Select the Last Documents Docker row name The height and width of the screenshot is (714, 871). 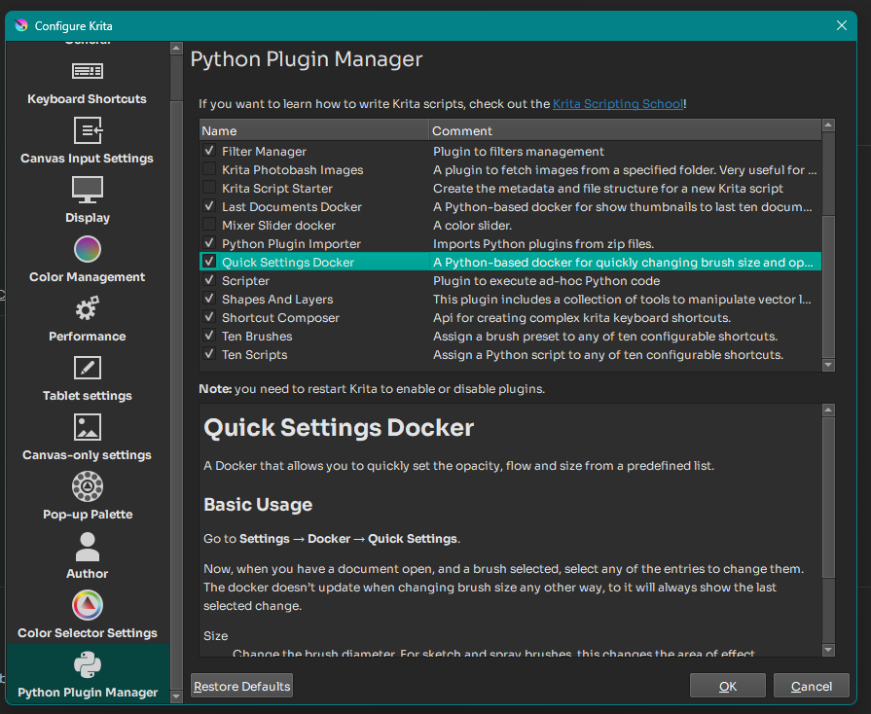[x=292, y=207]
